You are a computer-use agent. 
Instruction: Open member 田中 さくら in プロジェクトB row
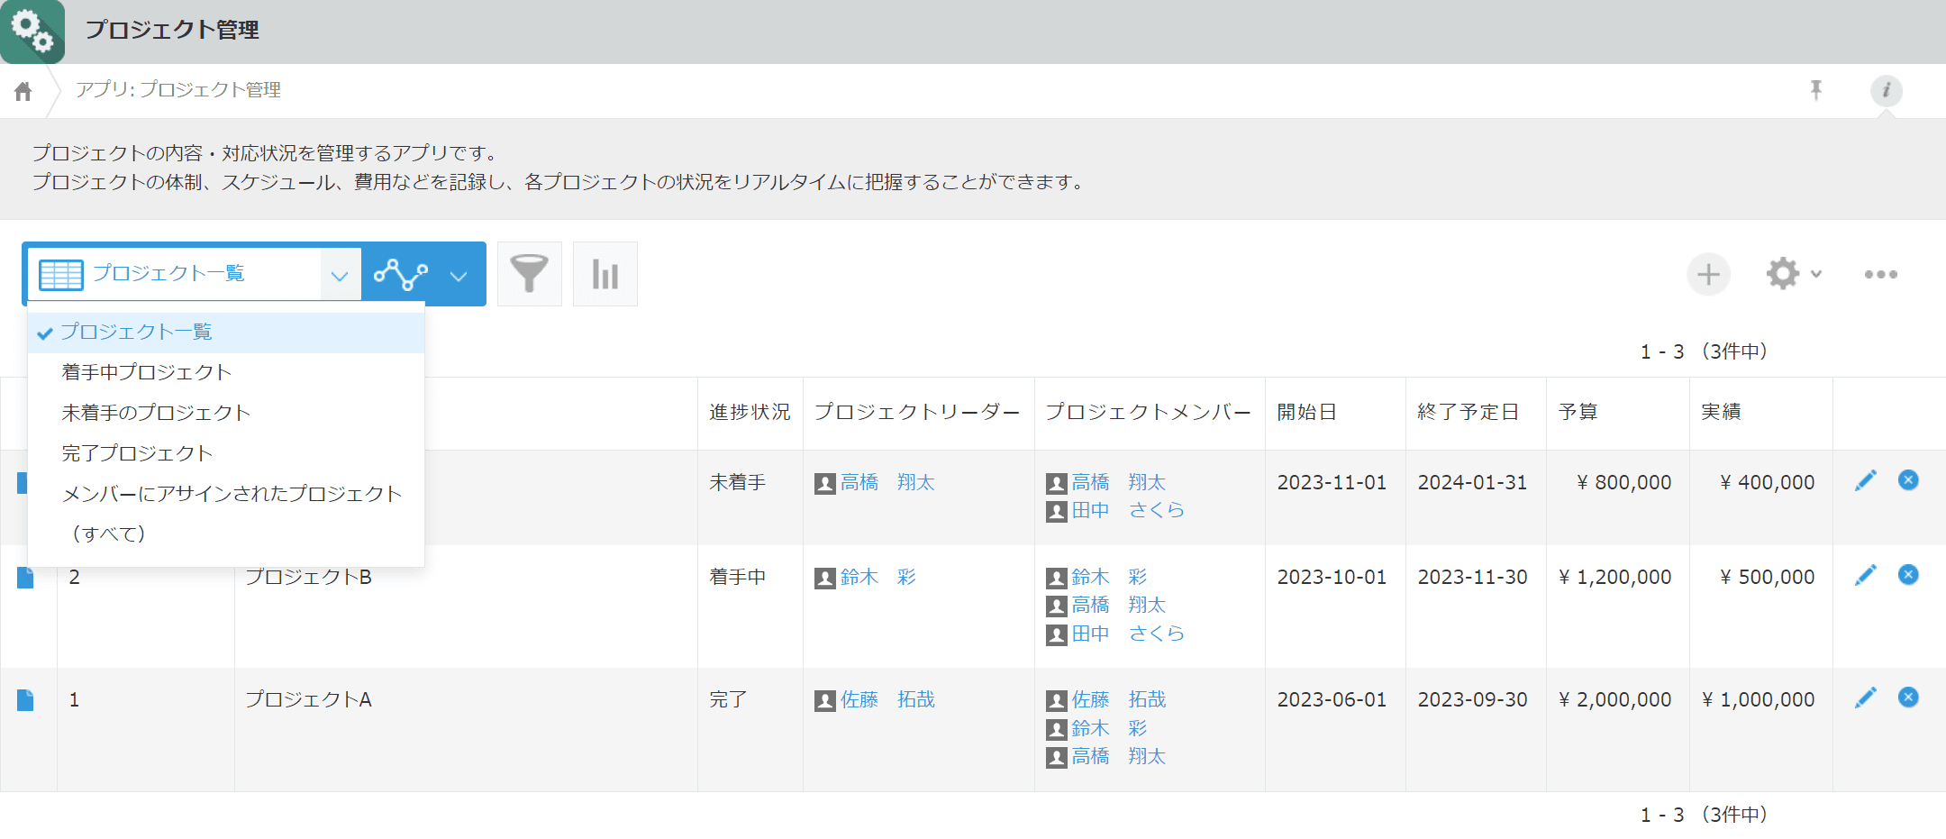pos(1128,634)
